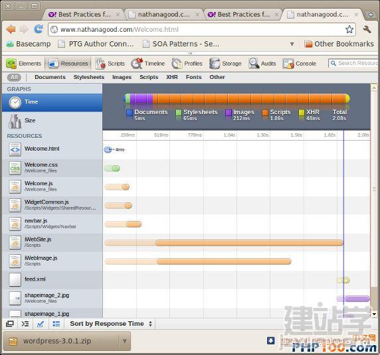The height and width of the screenshot is (355, 380).
Task: Click the WidgetCommon.js script icon
Action: click(15, 205)
